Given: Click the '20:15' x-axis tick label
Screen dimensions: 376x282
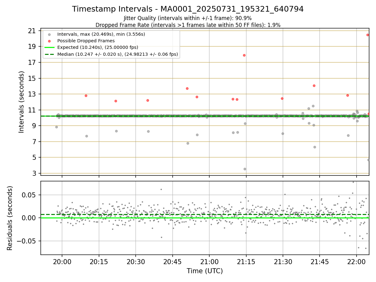Looking at the screenshot, I should pyautogui.click(x=99, y=262).
